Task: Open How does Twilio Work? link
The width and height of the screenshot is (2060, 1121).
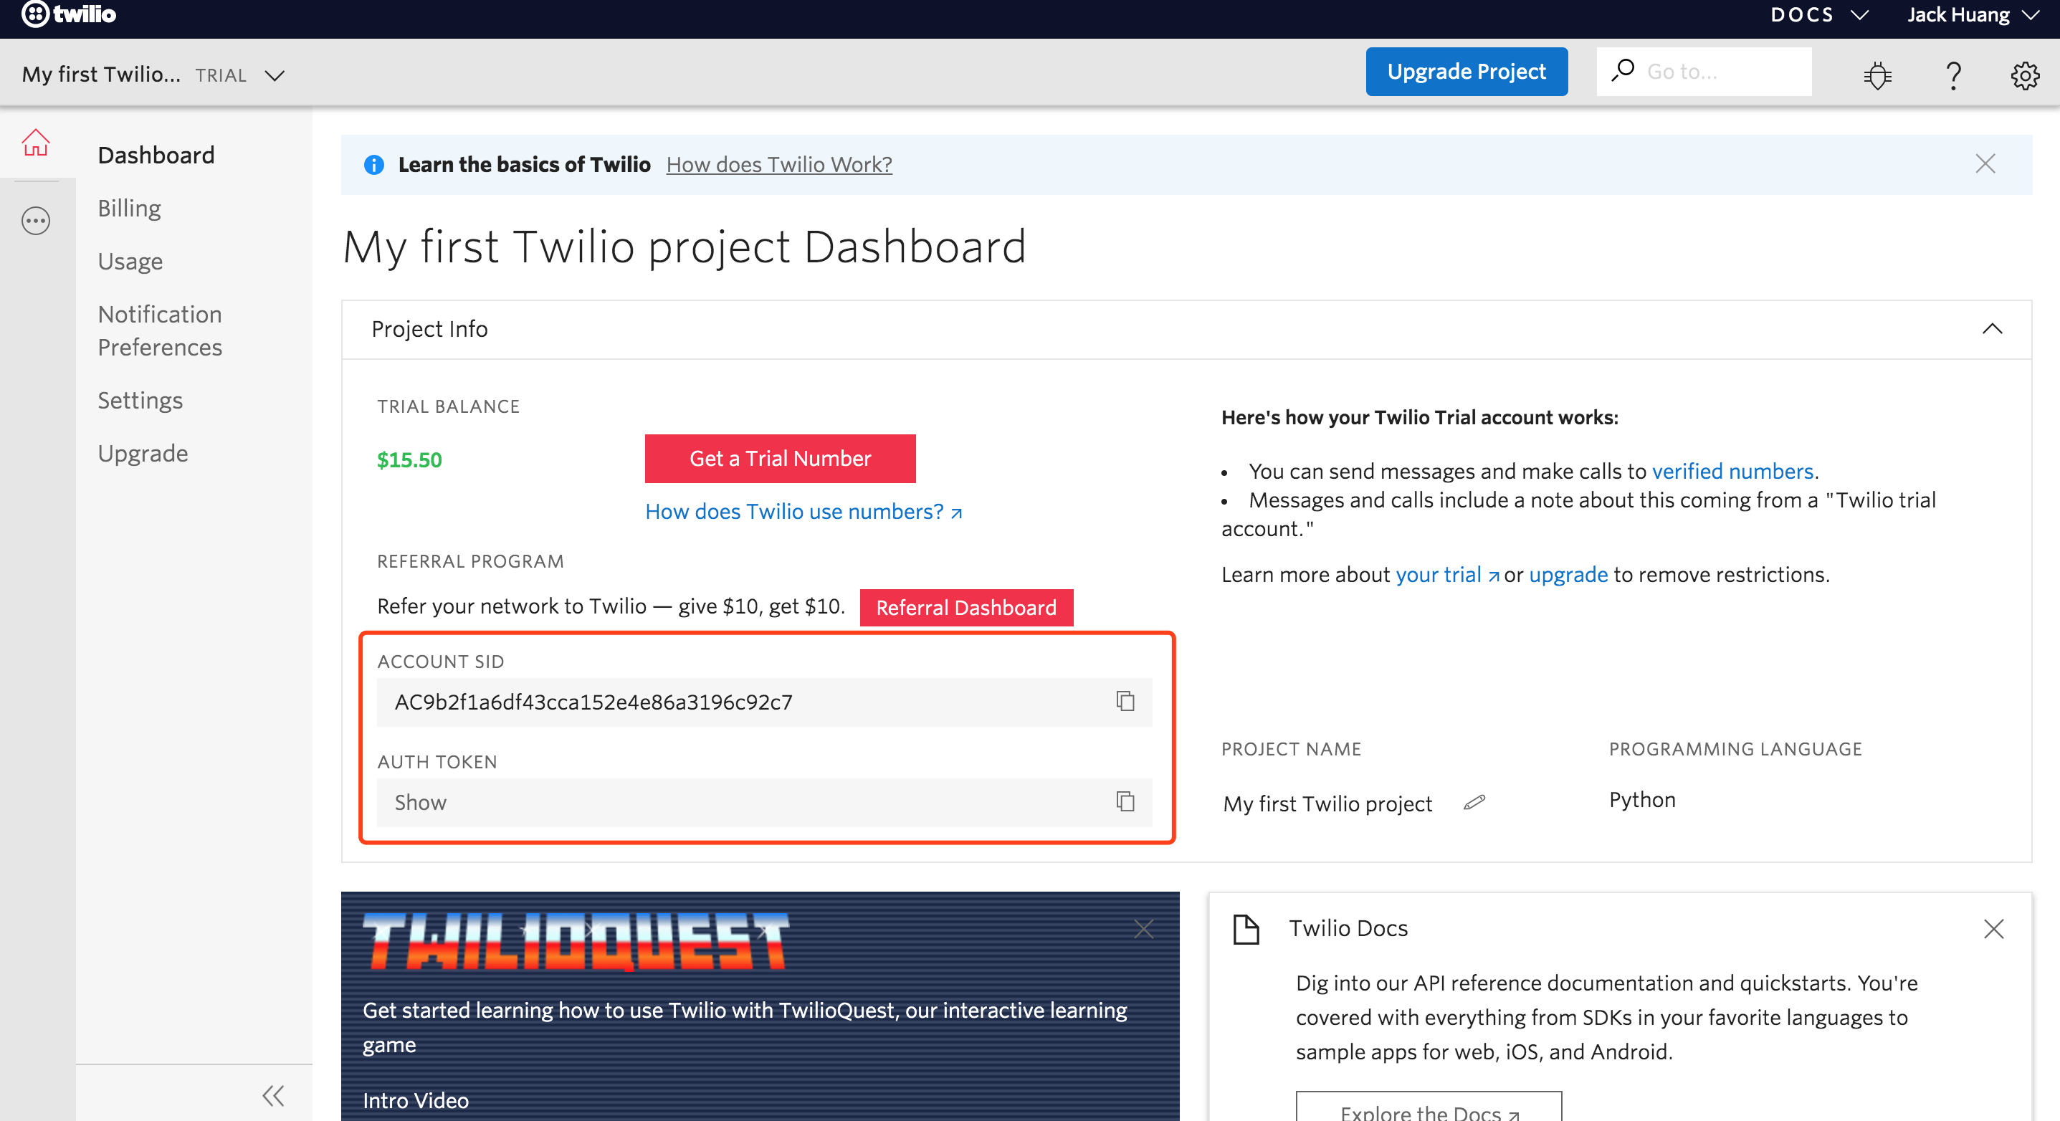Action: [x=779, y=165]
